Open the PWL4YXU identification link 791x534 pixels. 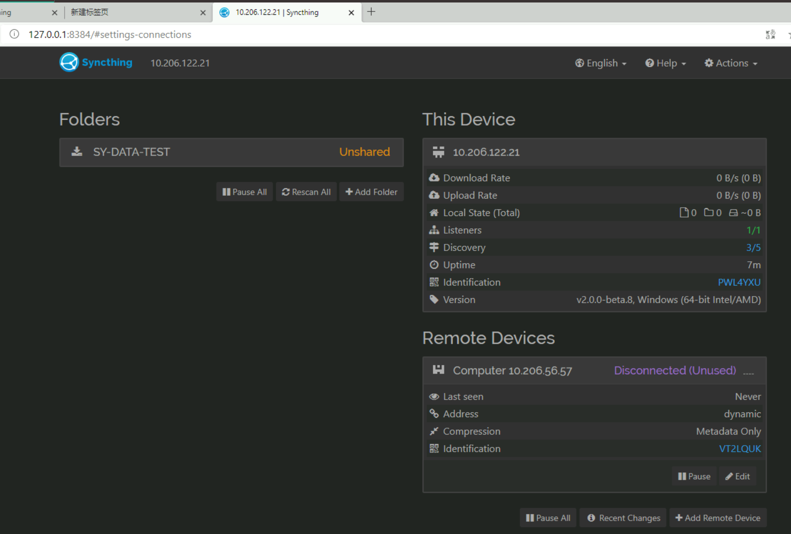739,282
